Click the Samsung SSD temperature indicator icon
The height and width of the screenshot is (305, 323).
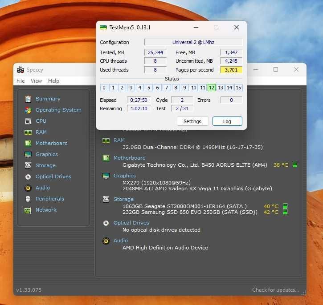[x=285, y=212]
